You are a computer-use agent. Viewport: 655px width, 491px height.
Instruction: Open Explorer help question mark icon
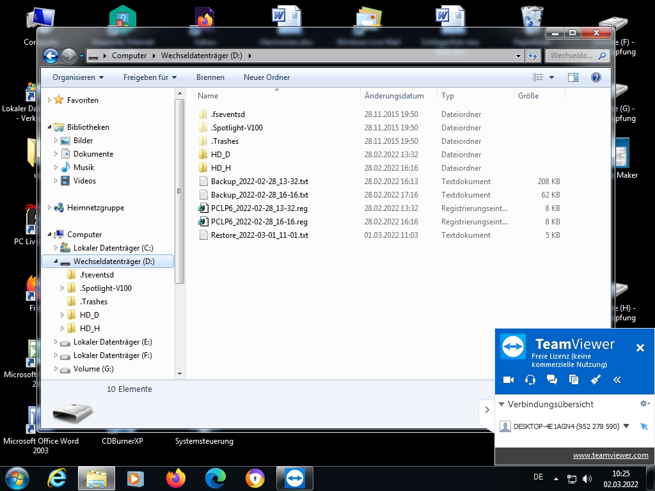point(596,77)
